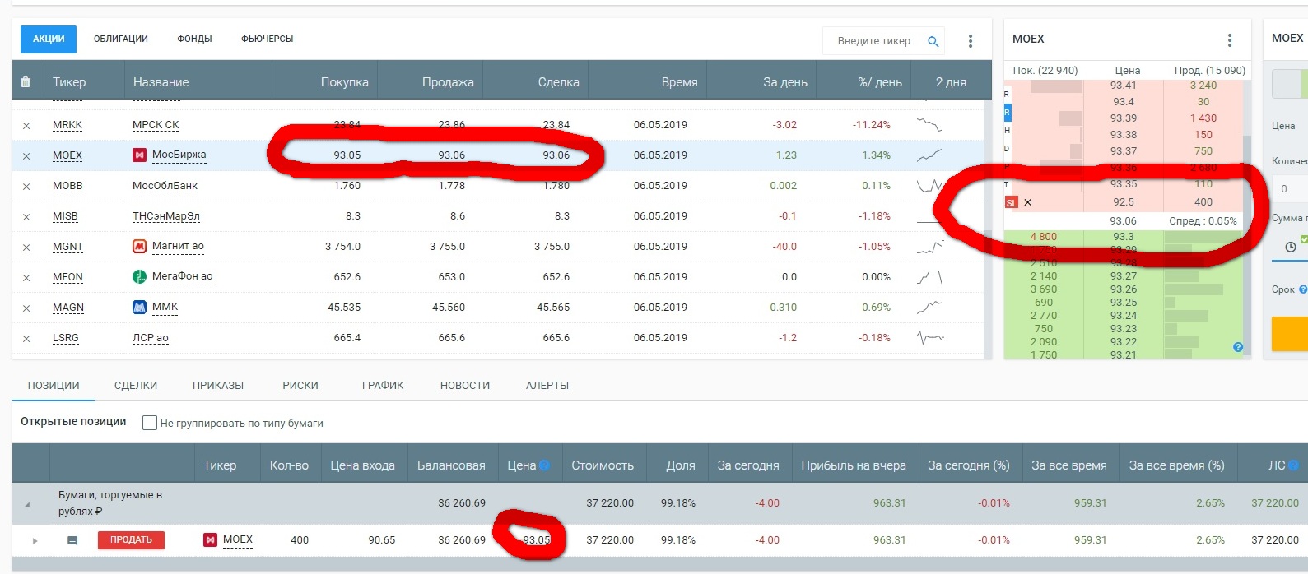Sort positions by the Стоимость column

[603, 465]
